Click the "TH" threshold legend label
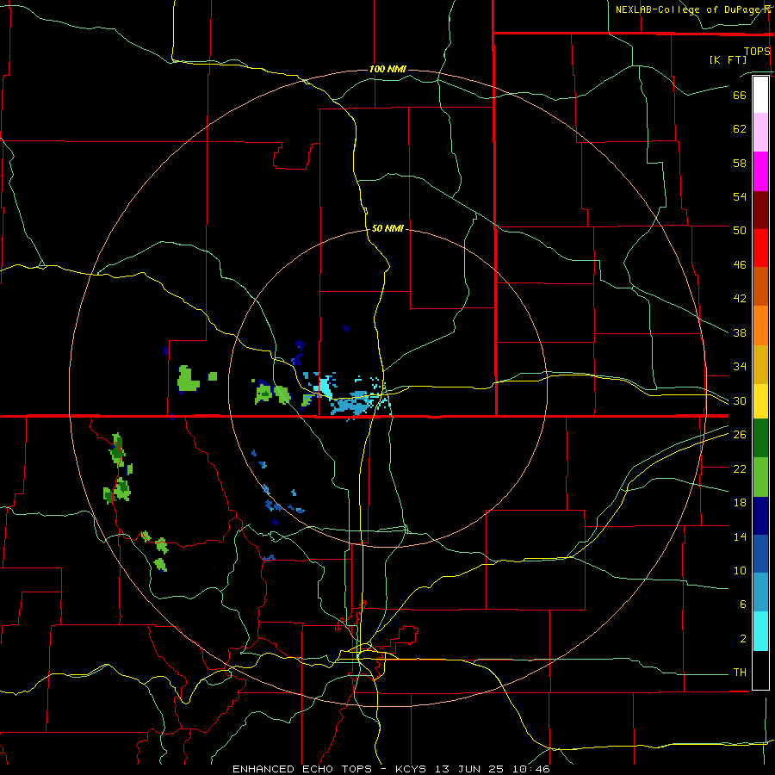 740,673
